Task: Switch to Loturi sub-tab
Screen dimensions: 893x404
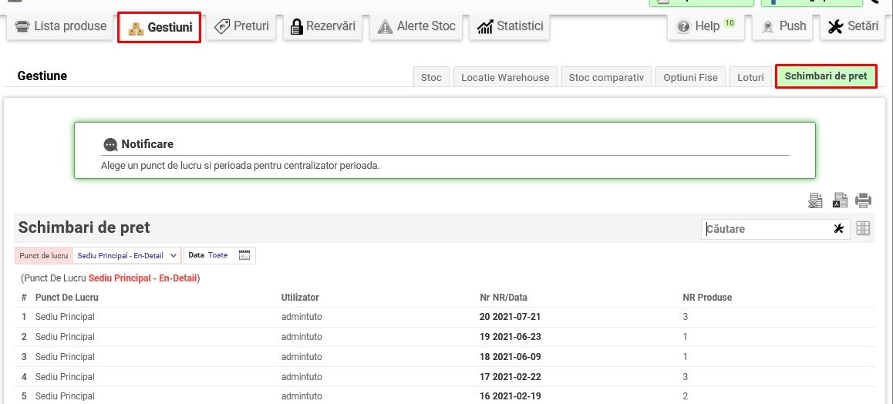Action: coord(750,77)
